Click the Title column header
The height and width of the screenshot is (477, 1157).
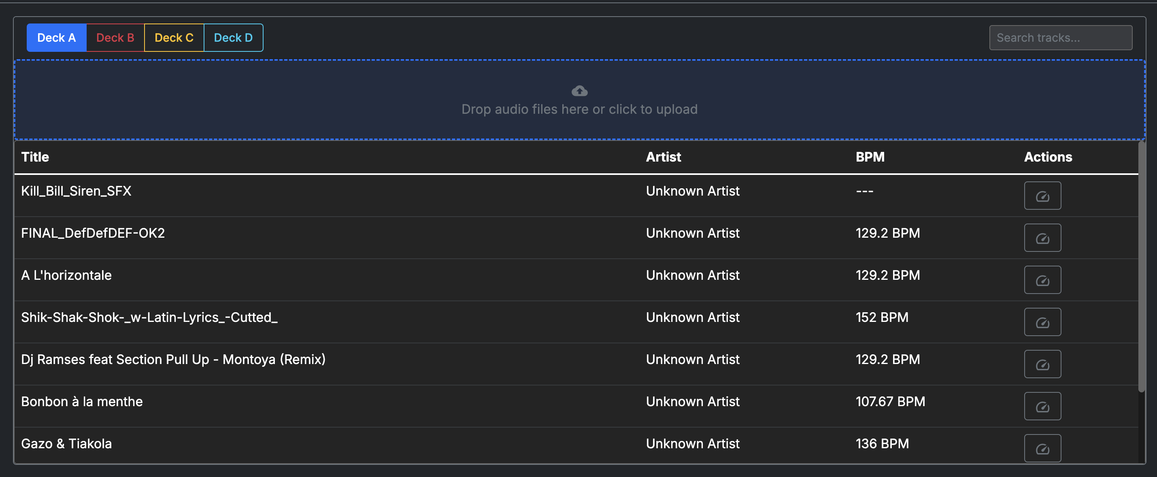point(35,157)
